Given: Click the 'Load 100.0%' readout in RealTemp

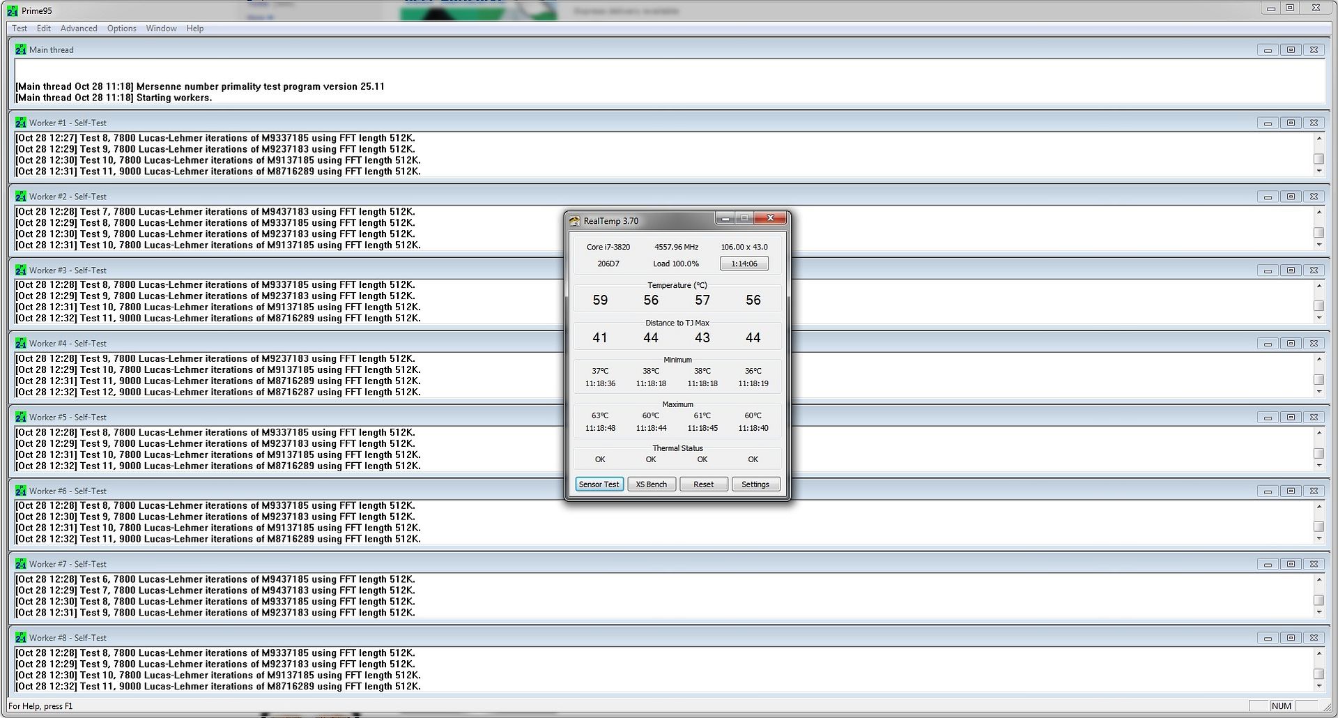Looking at the screenshot, I should (676, 263).
